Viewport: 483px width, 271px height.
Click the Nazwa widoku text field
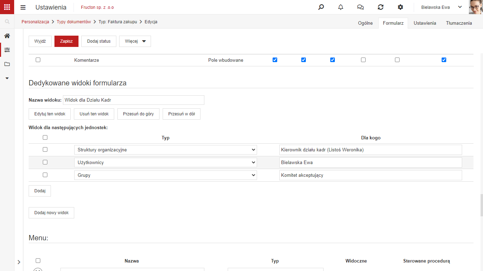[x=134, y=100]
